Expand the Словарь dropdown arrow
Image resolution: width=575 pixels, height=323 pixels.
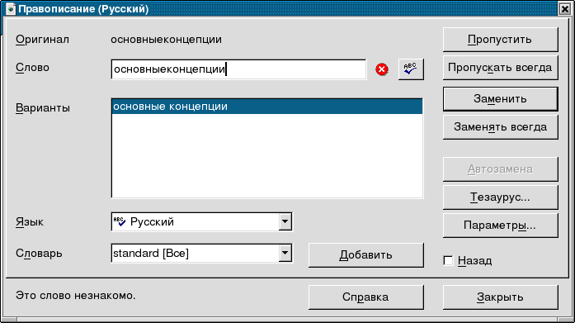point(285,254)
